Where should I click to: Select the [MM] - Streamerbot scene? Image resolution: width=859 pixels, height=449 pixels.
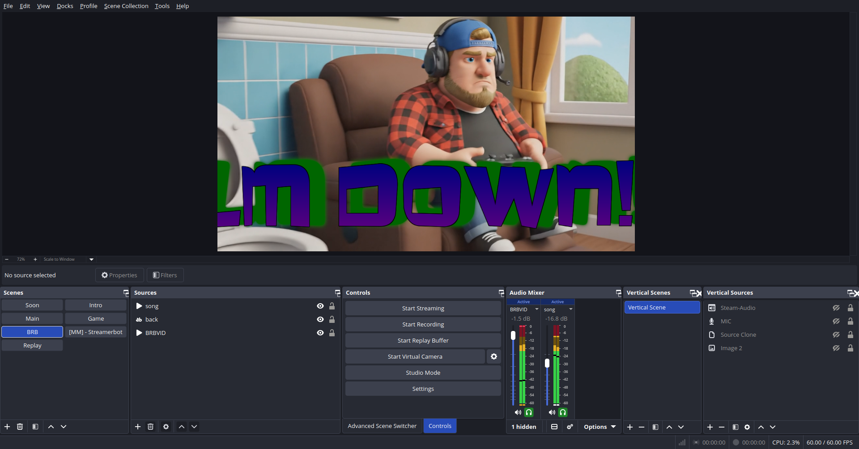[96, 332]
